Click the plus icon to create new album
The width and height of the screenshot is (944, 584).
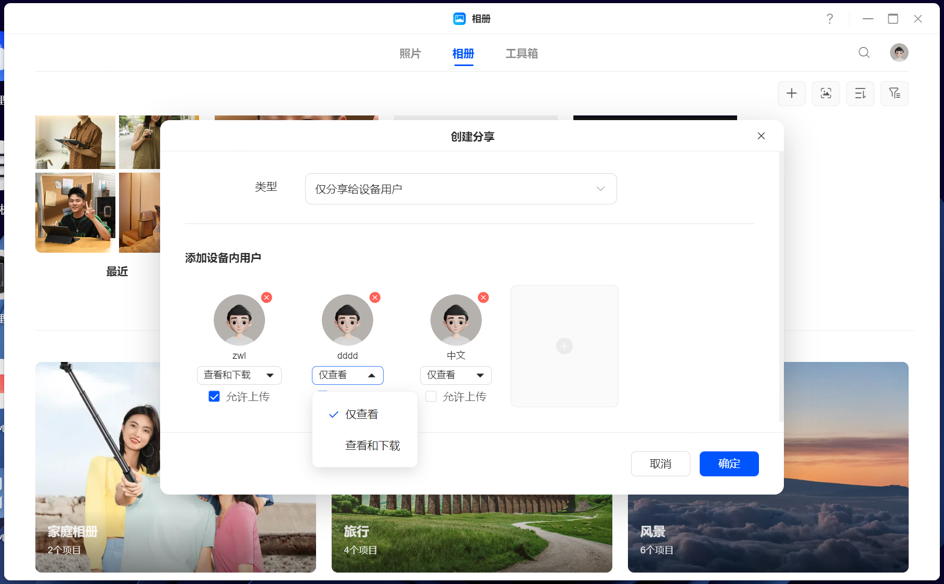click(x=791, y=94)
